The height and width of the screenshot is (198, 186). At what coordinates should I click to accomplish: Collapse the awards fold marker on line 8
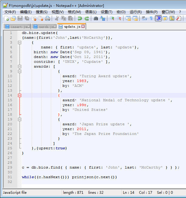(x=20, y=66)
